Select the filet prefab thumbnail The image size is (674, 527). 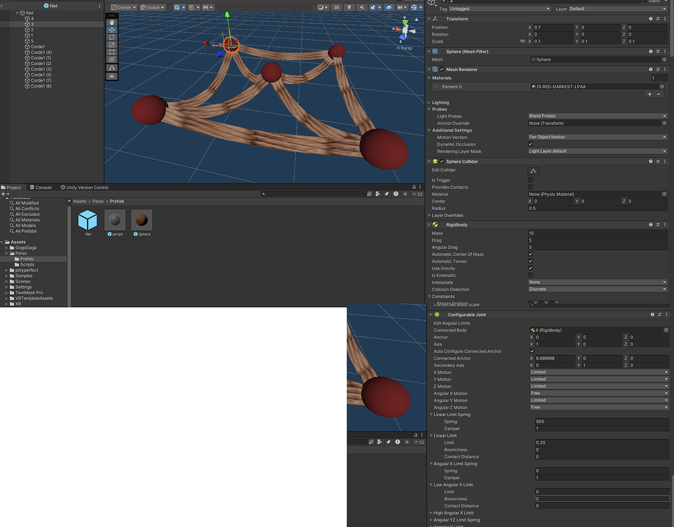[x=88, y=220]
